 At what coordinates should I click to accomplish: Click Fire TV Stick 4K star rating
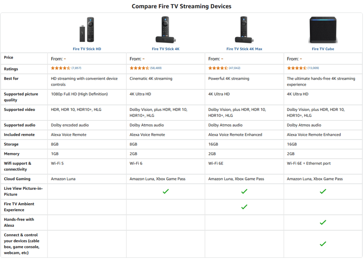[x=139, y=68]
